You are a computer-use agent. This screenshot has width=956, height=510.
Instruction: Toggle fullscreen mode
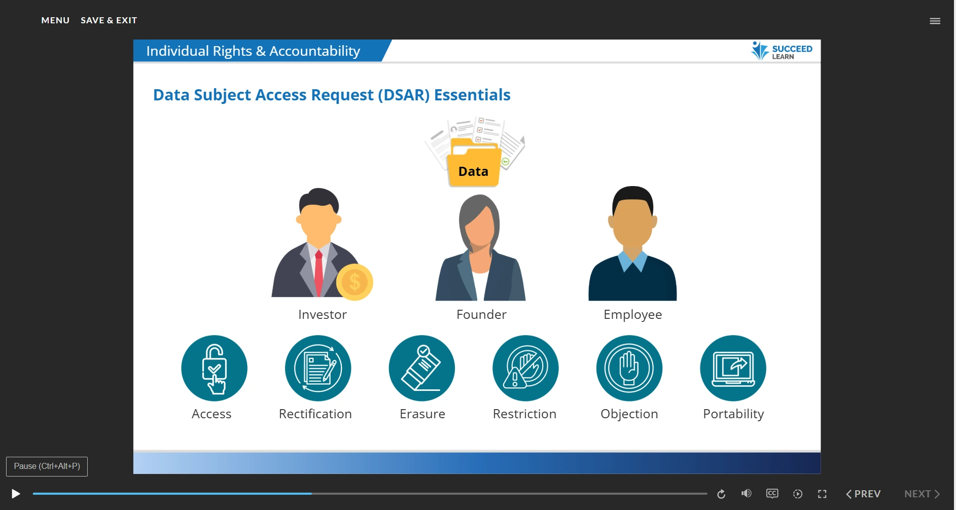[x=822, y=494]
